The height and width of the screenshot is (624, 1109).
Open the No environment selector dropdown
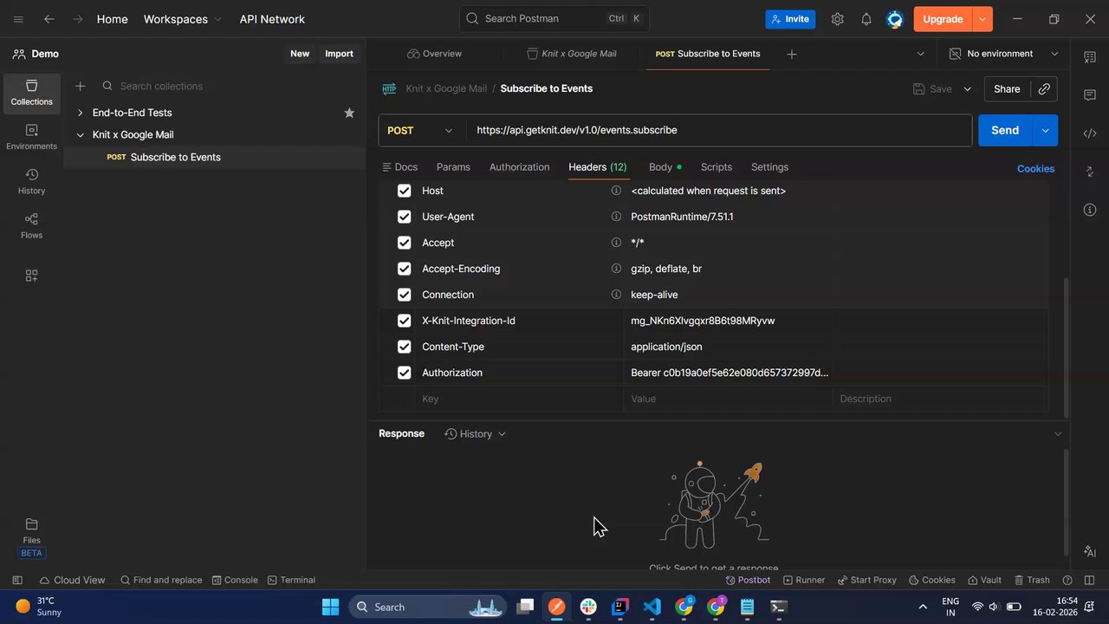[1004, 54]
